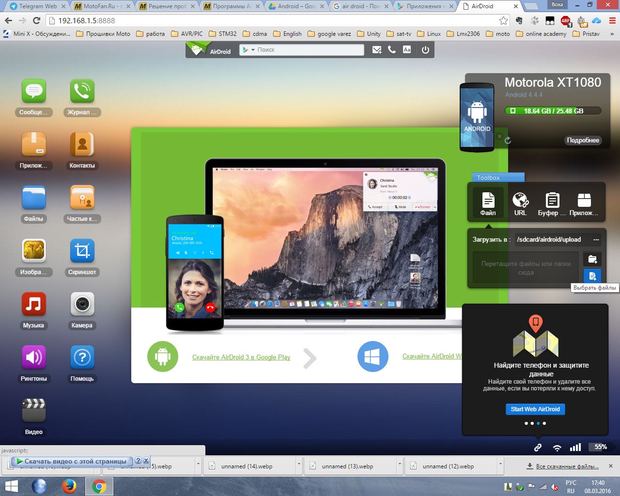
Task: Click the new message envelope icon
Action: 376,50
